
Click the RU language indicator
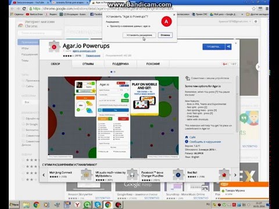point(208,204)
